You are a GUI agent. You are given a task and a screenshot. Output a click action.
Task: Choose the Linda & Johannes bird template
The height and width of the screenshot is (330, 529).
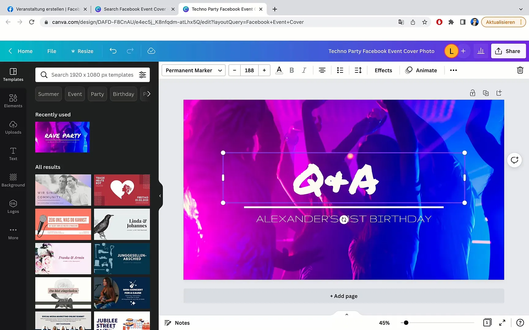coord(122,224)
